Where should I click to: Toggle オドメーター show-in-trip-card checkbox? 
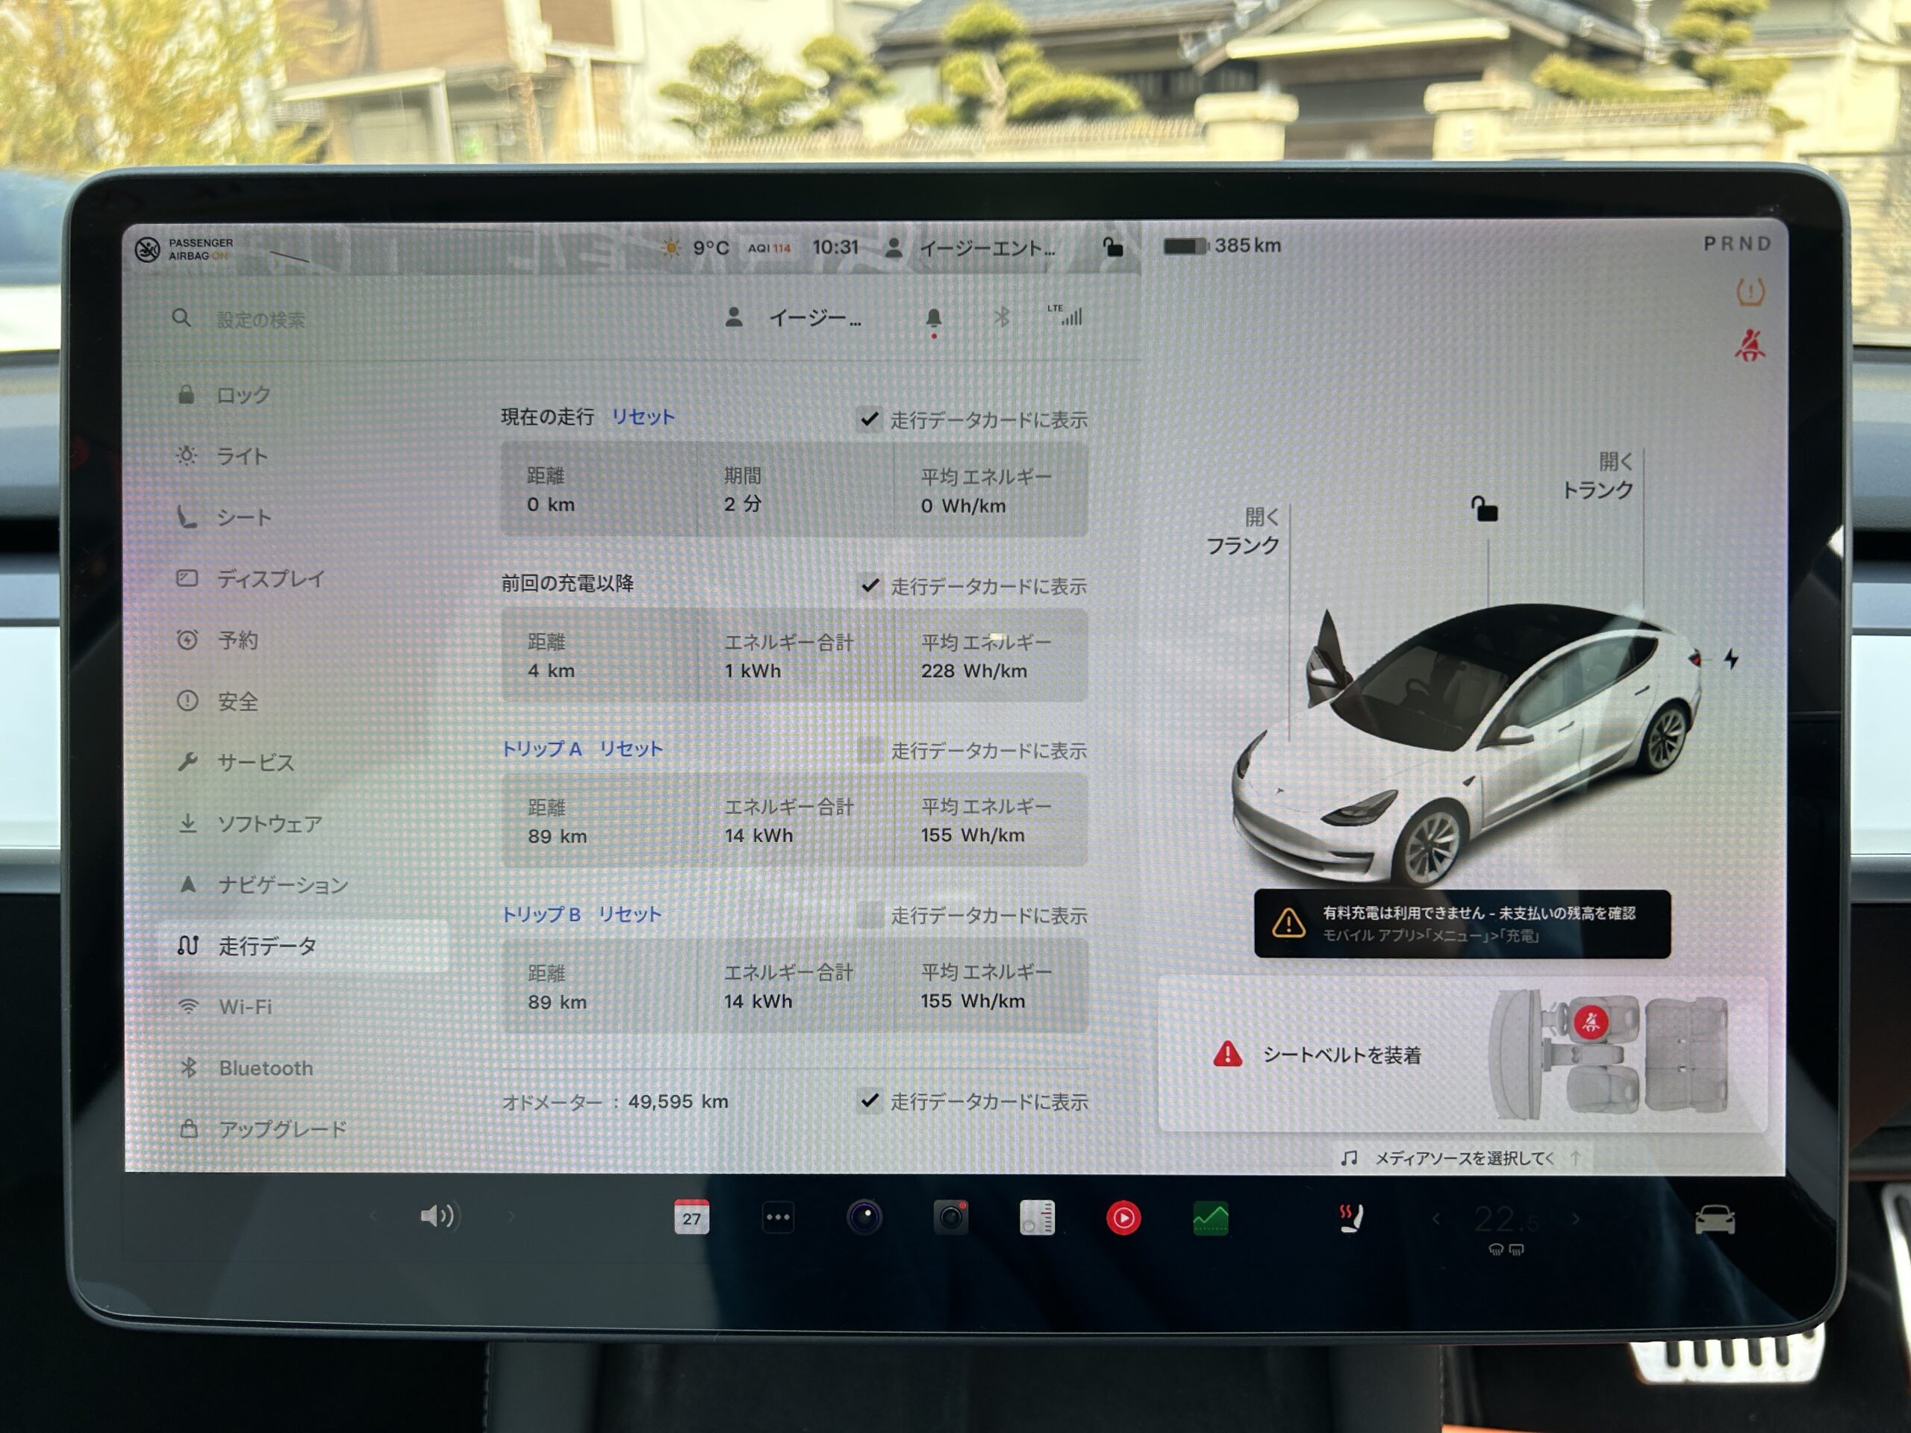pyautogui.click(x=870, y=1100)
